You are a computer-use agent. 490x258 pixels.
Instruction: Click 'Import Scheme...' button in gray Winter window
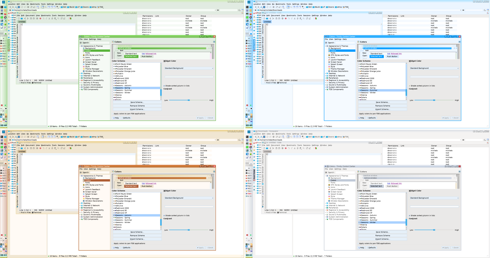coord(382,239)
